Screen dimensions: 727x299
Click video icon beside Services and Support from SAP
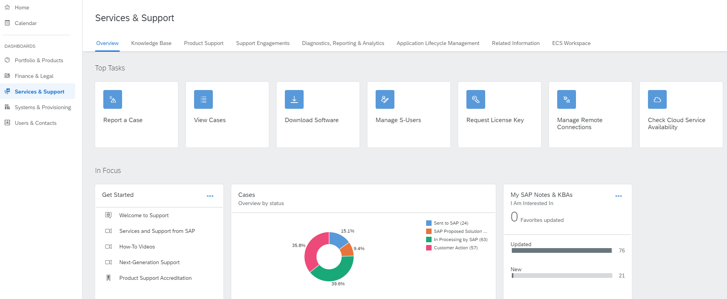(108, 231)
